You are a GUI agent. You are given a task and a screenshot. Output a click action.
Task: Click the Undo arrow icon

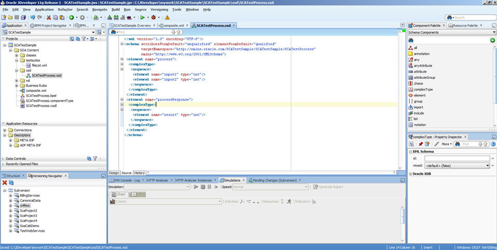[32, 18]
